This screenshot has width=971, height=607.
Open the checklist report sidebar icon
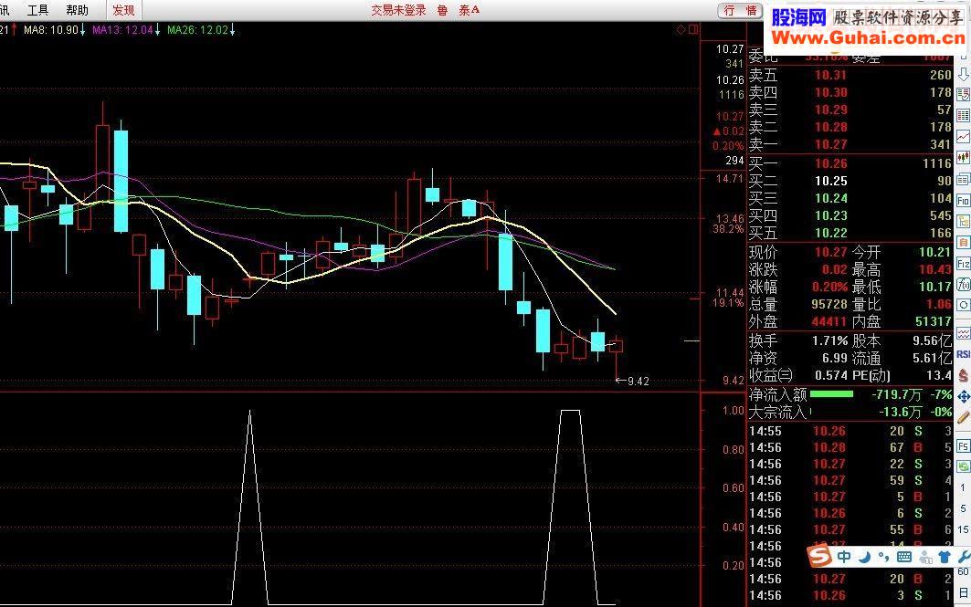964,95
